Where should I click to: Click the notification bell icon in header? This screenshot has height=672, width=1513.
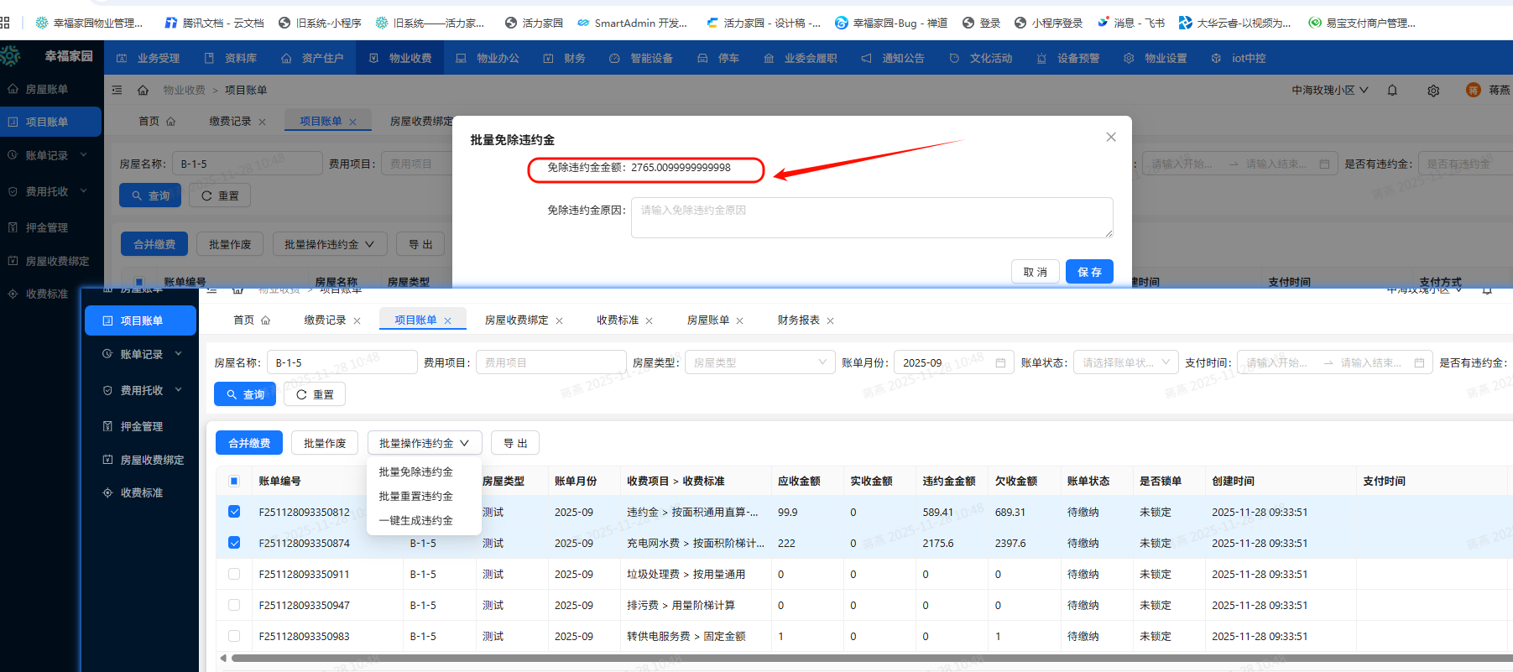click(x=1392, y=91)
